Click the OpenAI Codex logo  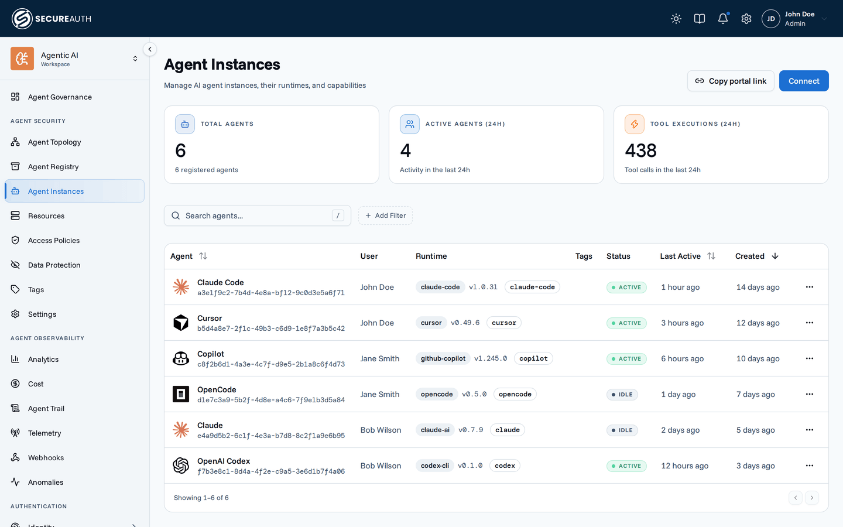point(181,466)
